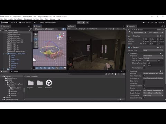Click the Main Camera object cube icon
166x124 pixels.
(x=128, y=30)
